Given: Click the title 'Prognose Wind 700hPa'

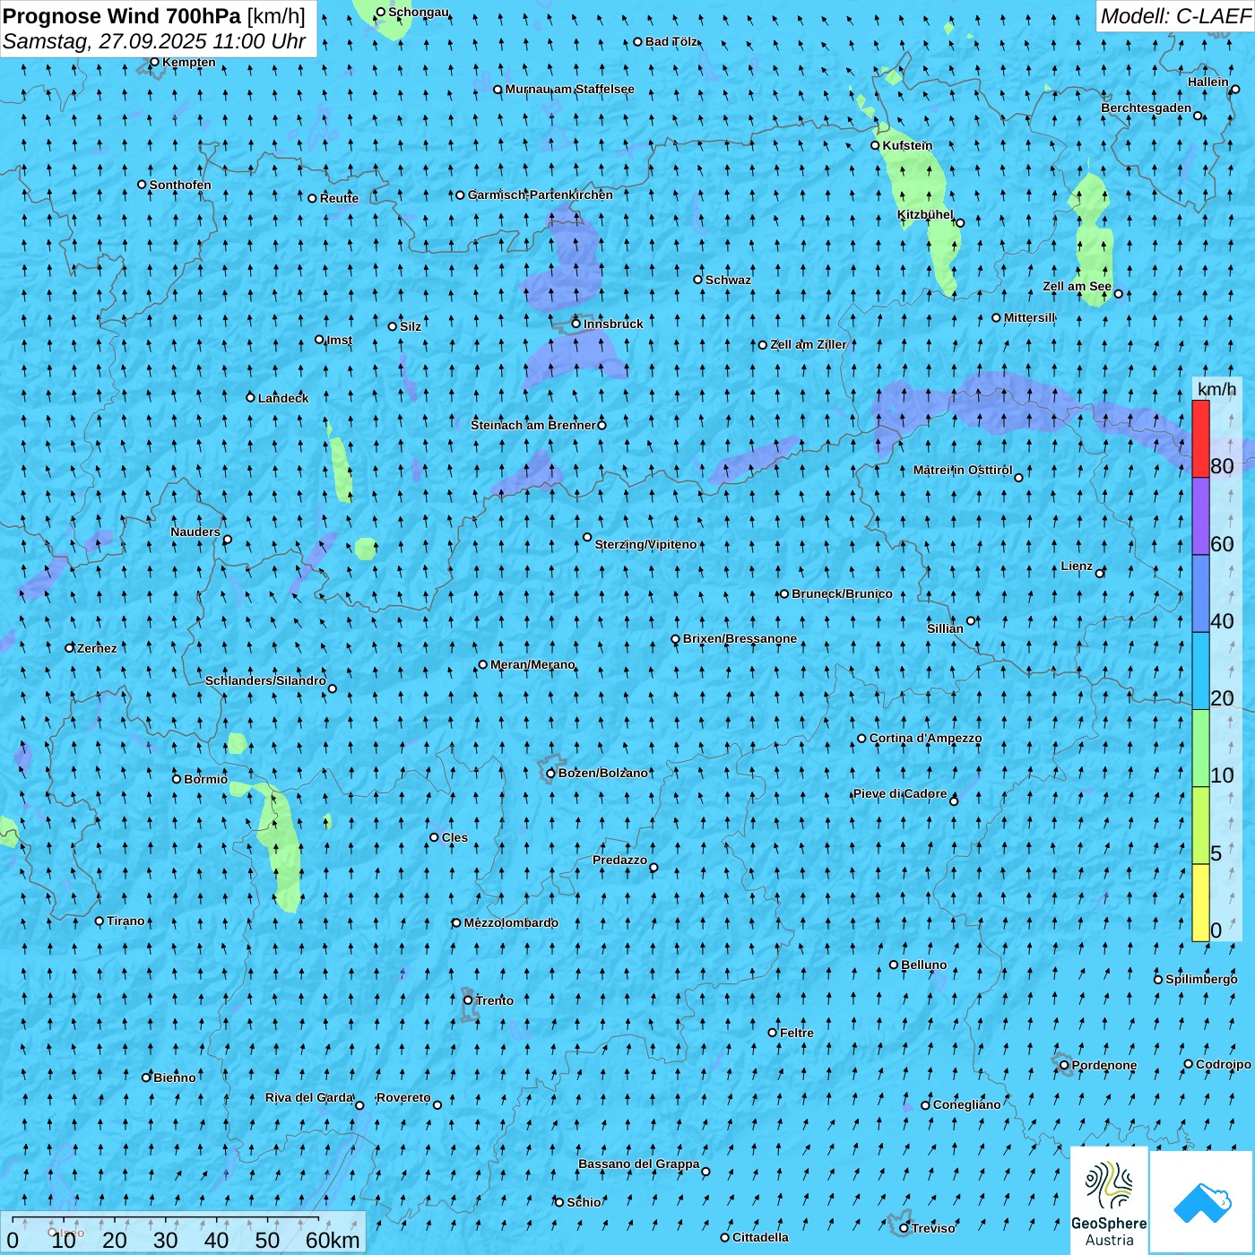Looking at the screenshot, I should point(122,16).
